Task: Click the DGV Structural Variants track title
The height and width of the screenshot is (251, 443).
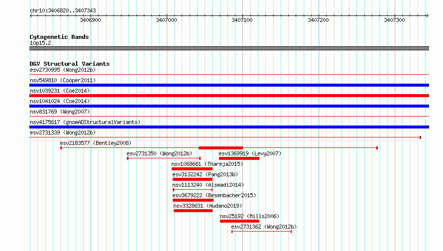Action: (x=70, y=64)
